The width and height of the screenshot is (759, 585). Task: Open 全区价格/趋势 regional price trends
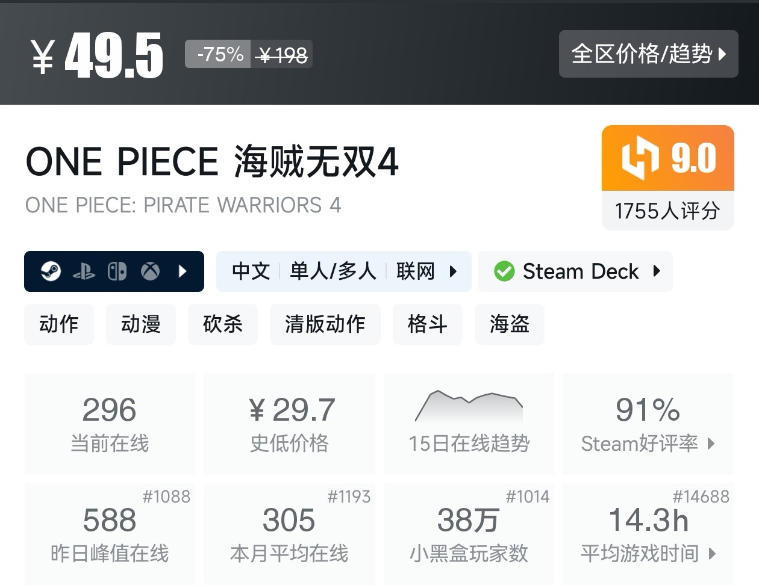click(x=648, y=54)
